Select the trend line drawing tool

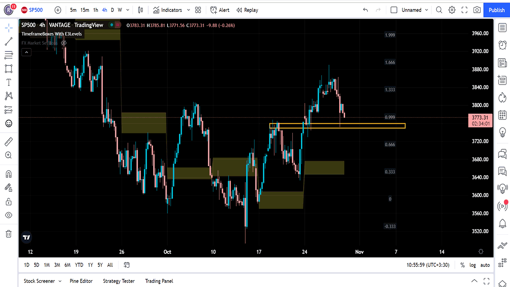point(8,42)
